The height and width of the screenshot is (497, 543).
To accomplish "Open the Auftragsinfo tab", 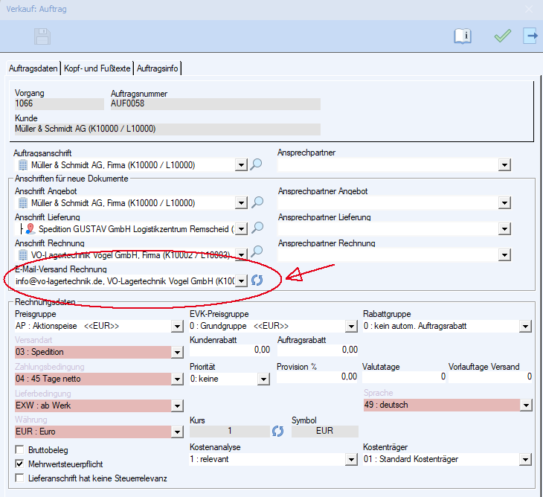I will coord(158,68).
